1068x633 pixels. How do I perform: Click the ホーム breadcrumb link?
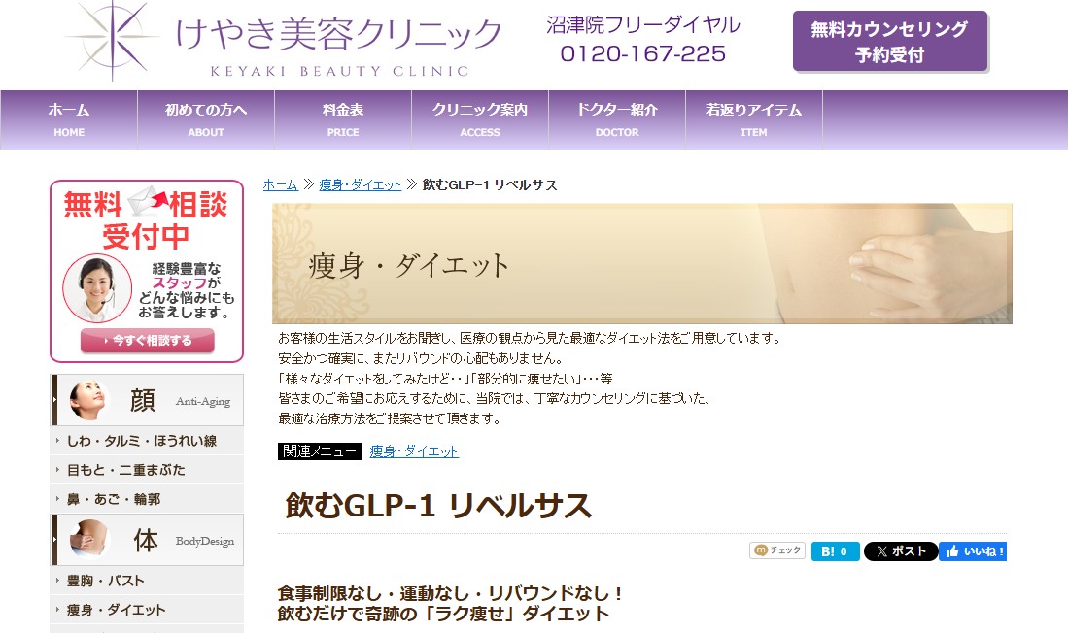click(x=281, y=184)
